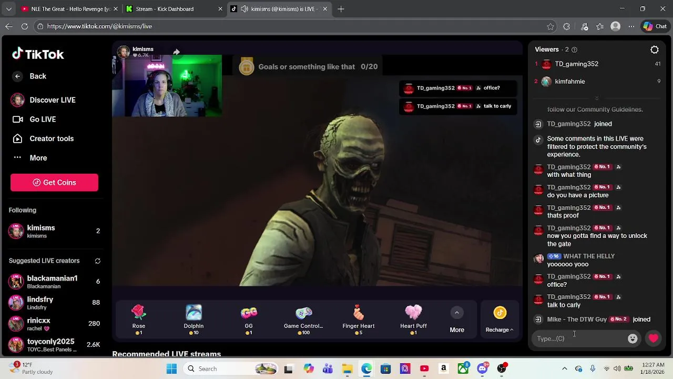Select kimfahmie in top viewers
The image size is (673, 379).
point(570,82)
